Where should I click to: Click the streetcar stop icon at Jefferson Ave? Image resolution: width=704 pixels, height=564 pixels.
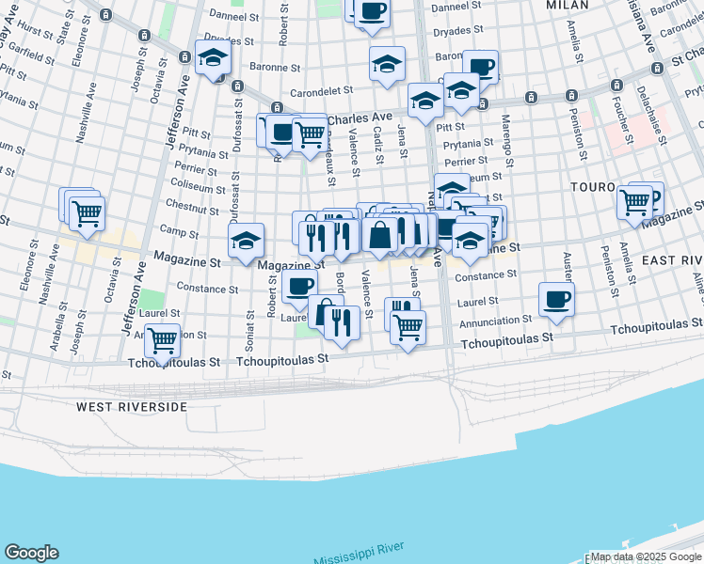click(x=184, y=57)
